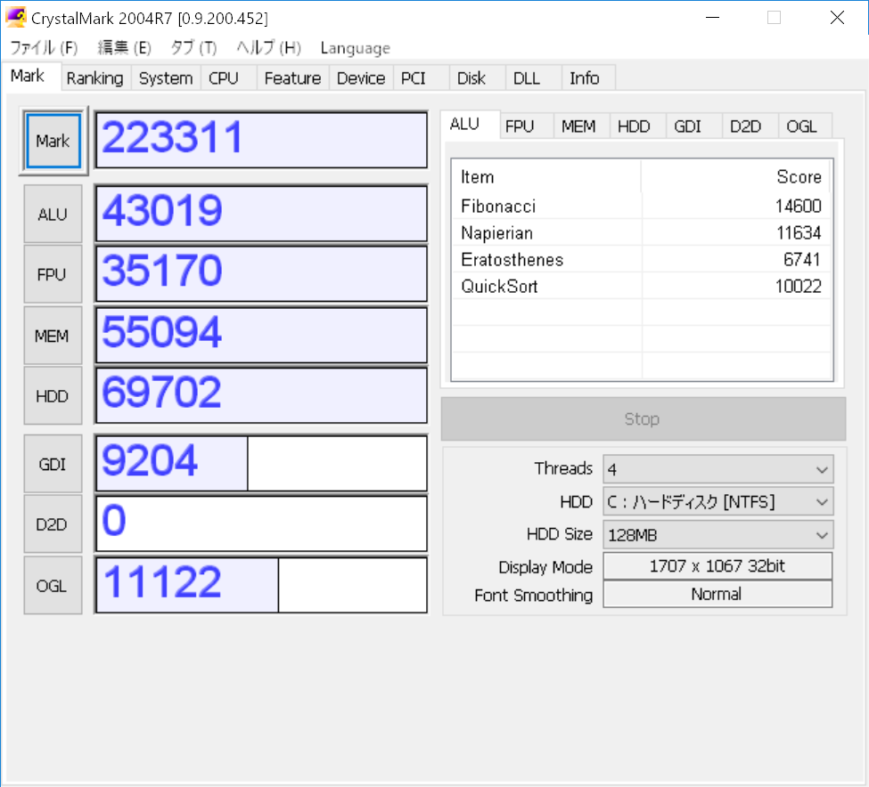The height and width of the screenshot is (787, 869).
Task: Run the D2D benchmark button
Action: pyautogui.click(x=53, y=524)
